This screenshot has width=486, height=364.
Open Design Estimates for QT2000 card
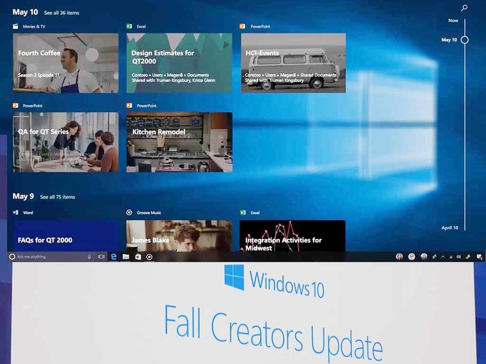pyautogui.click(x=179, y=62)
